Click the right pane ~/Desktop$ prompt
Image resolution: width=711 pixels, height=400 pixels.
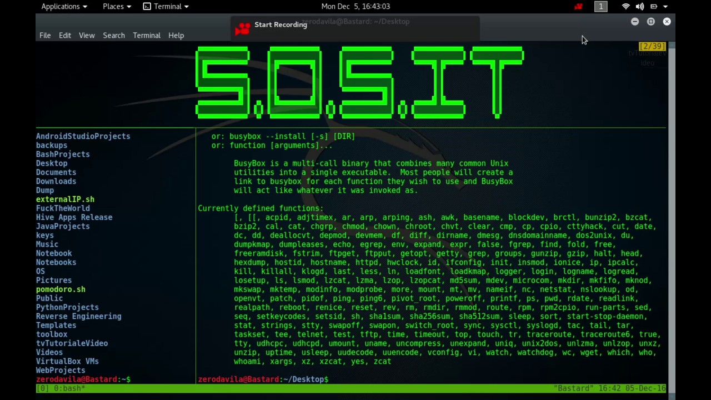coord(263,379)
